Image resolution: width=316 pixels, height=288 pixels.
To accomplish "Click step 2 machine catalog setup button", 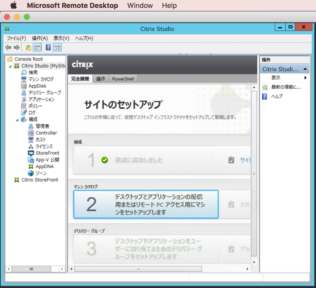I will 146,204.
